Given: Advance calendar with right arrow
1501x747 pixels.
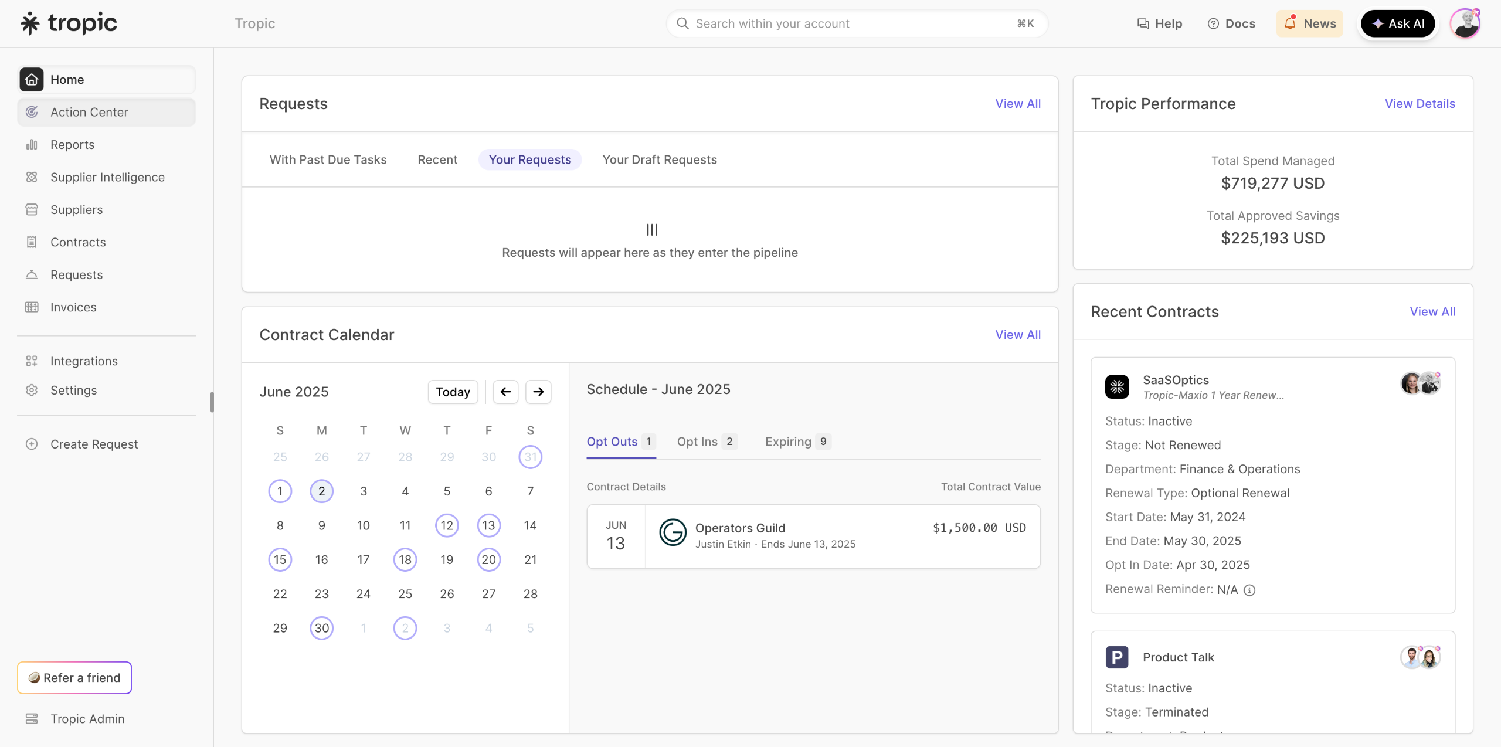Looking at the screenshot, I should pos(538,392).
